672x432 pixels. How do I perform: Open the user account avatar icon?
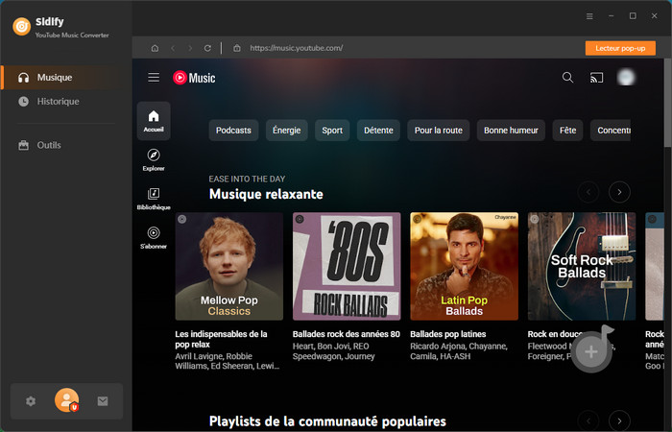tap(67, 400)
